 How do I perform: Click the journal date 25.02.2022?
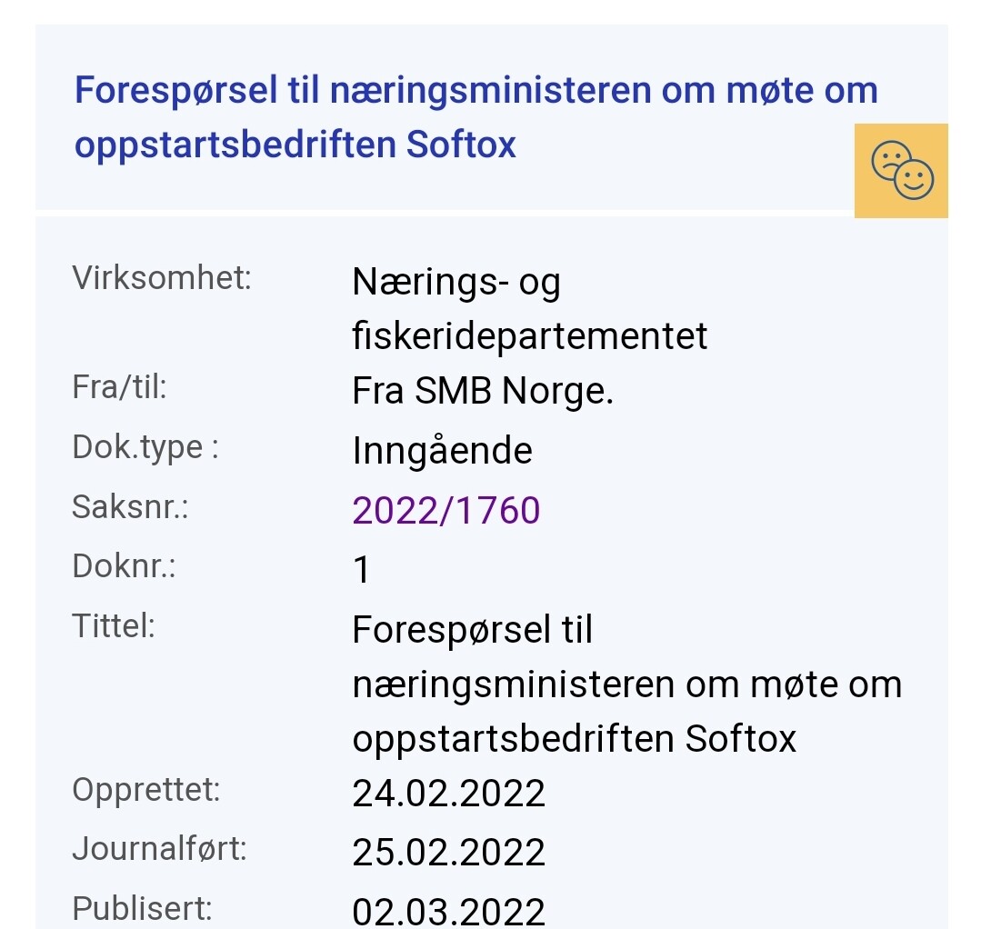click(x=448, y=853)
